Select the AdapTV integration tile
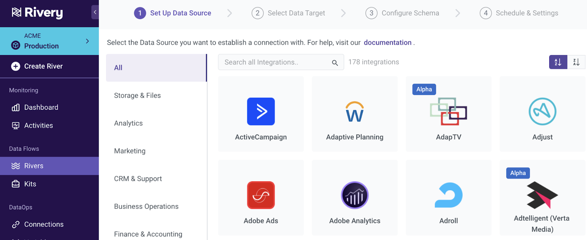The image size is (587, 240). (x=448, y=114)
